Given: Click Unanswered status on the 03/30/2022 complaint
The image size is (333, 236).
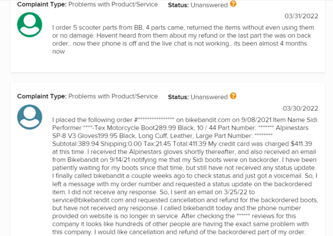Looking at the screenshot, I should coord(209,97).
